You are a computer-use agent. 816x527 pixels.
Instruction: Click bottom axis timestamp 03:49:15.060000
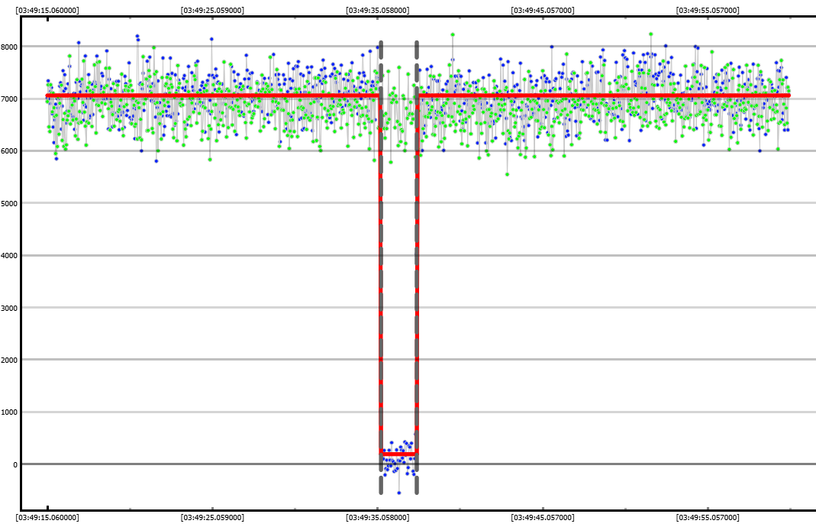47,517
